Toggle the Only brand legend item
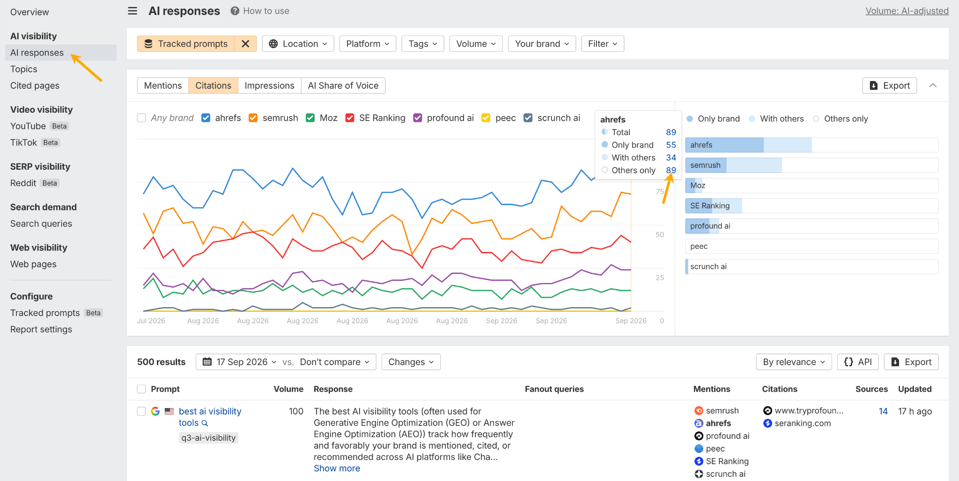The width and height of the screenshot is (959, 481). click(713, 119)
